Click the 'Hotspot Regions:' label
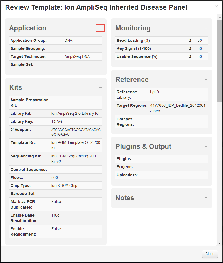This screenshot has width=223, height=263. [x=125, y=122]
